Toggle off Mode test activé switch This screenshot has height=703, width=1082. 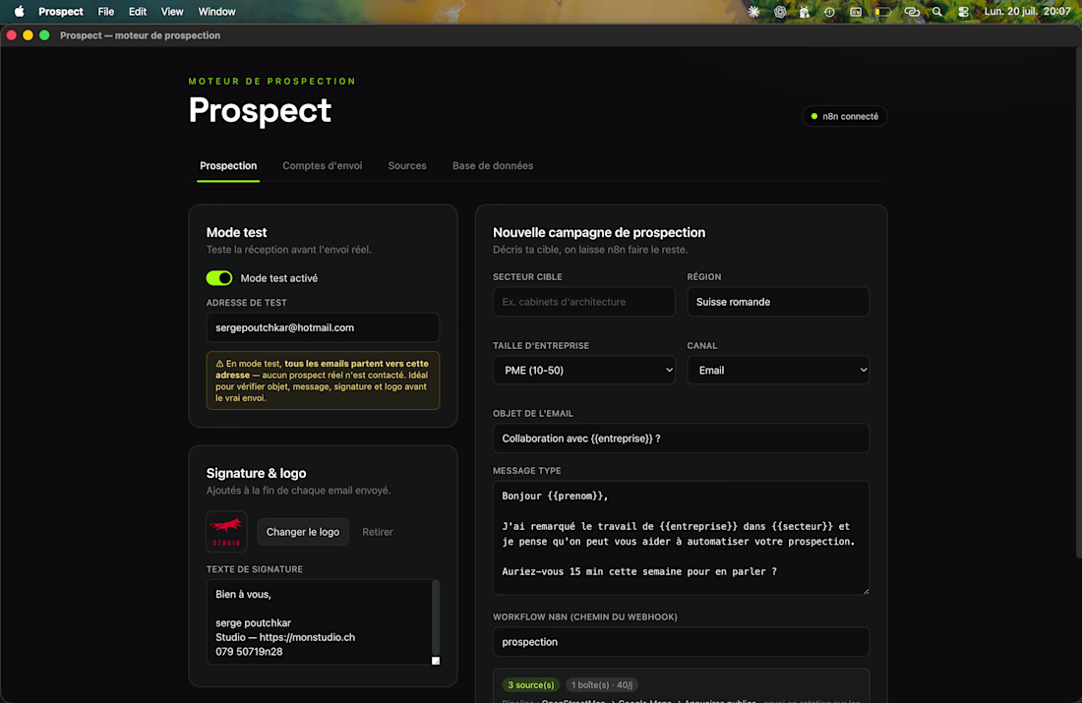point(219,278)
